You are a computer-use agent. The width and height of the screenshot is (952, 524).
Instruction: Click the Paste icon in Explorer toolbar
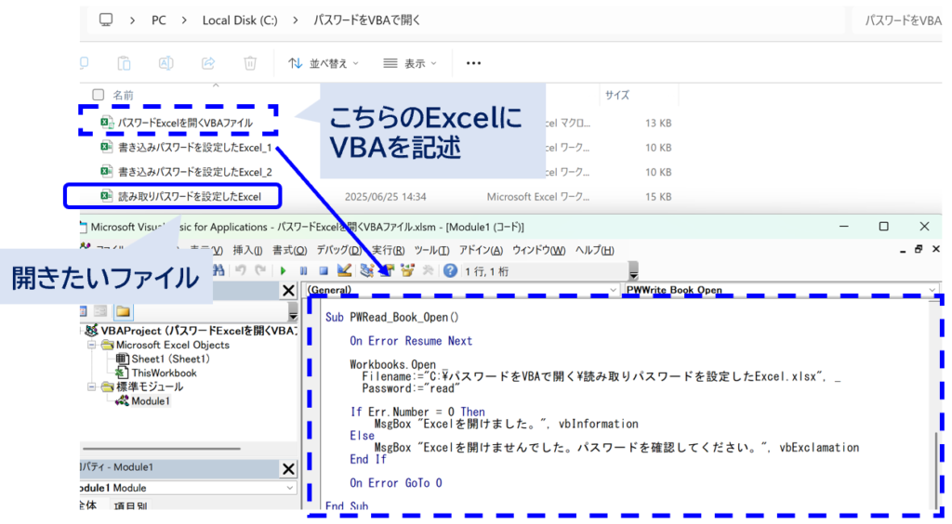(124, 63)
